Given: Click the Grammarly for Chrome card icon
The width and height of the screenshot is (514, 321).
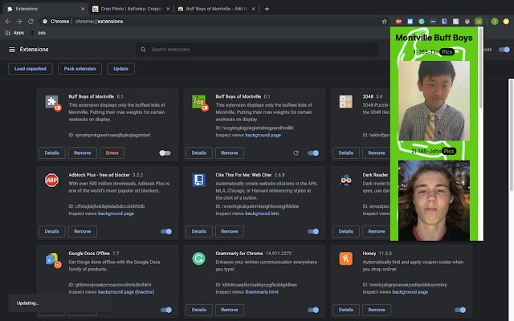Looking at the screenshot, I should (x=198, y=258).
